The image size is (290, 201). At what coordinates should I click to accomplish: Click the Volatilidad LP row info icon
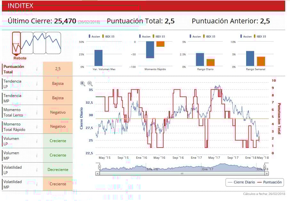[37, 170]
